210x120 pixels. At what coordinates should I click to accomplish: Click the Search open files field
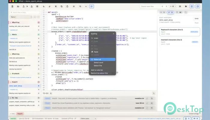point(150,6)
